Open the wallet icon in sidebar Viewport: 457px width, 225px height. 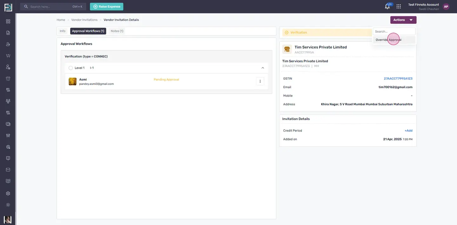point(8,124)
